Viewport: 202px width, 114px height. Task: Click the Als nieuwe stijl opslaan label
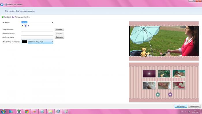point(23,17)
